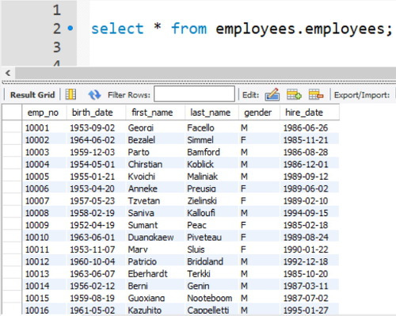
Task: Select first name 'Kazuhito' cell
Action: [x=155, y=310]
